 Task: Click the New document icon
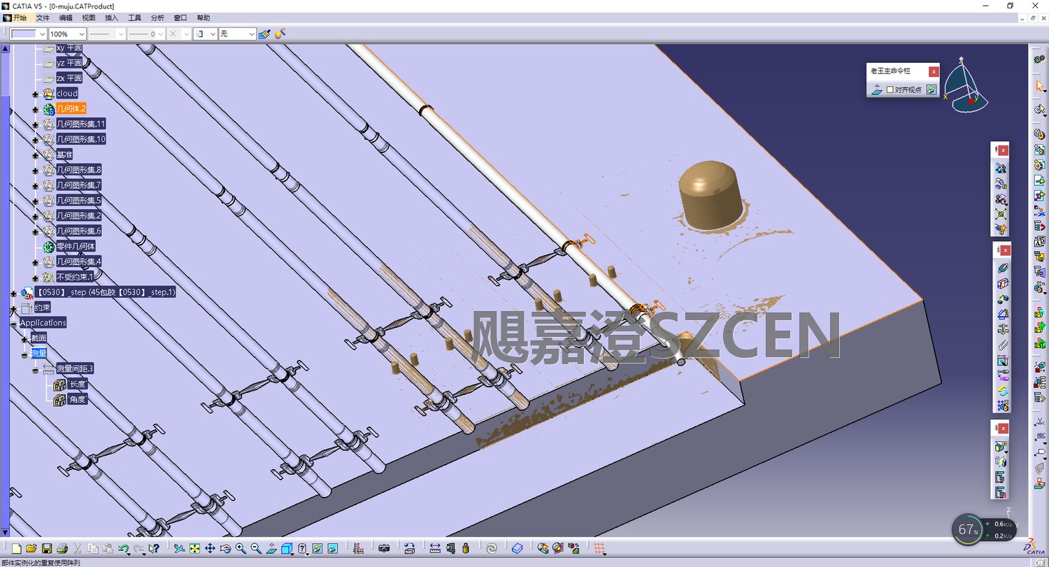[17, 549]
